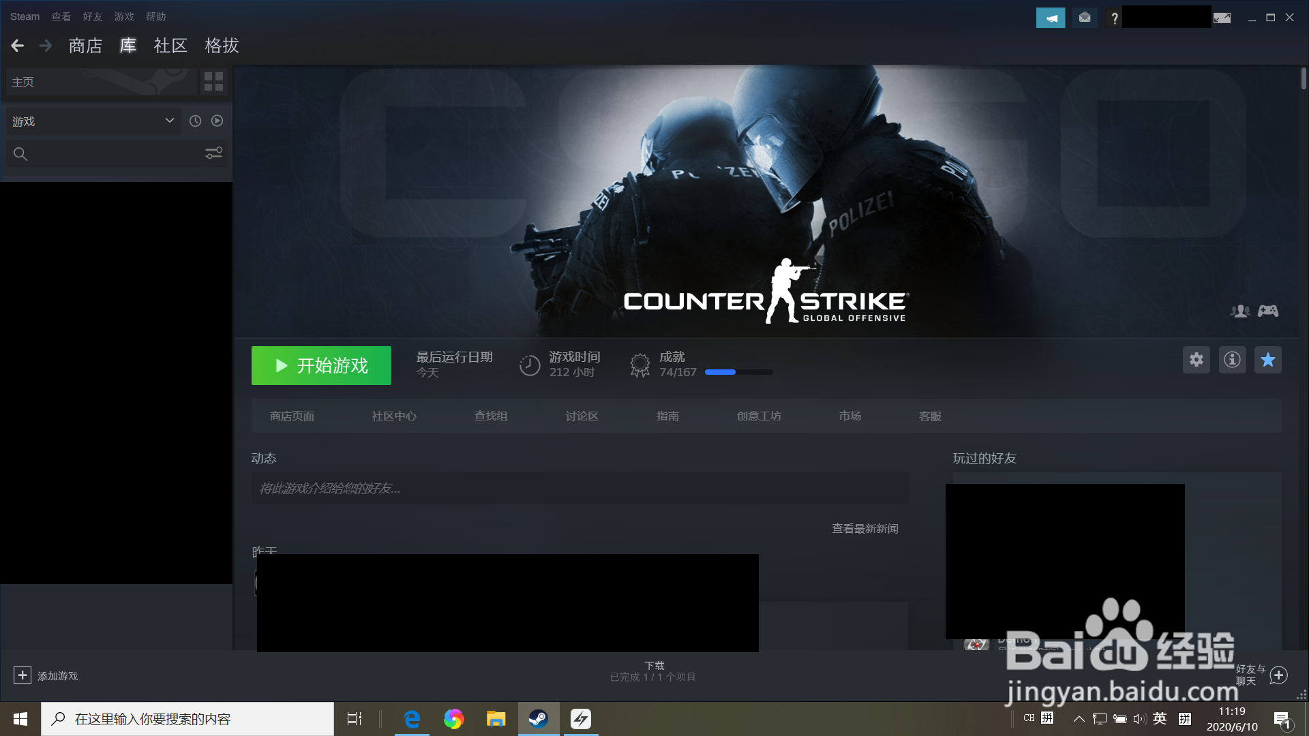Switch to the 库 tab
The width and height of the screenshot is (1309, 736).
[x=128, y=46]
